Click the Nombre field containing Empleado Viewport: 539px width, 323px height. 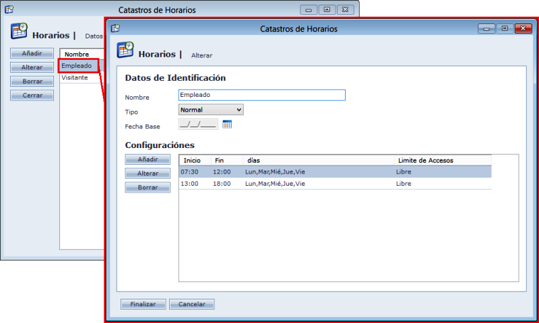pyautogui.click(x=261, y=95)
